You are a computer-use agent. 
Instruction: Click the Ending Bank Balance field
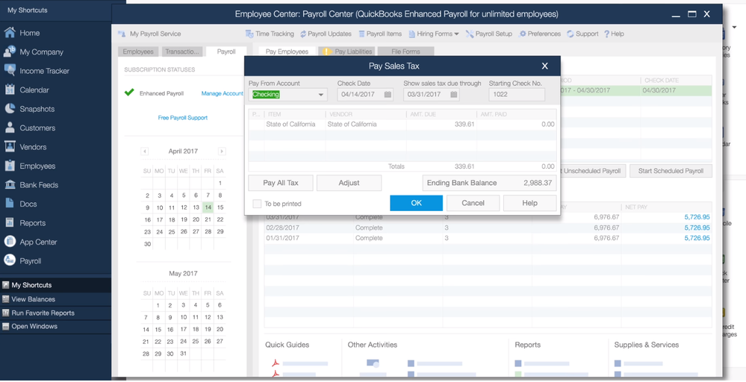point(490,183)
